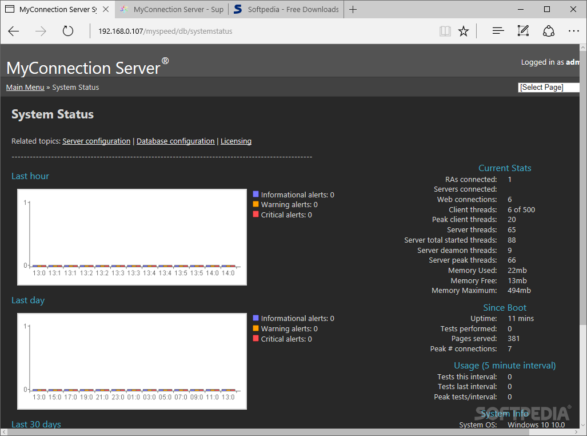Expand the [Select Page] dropdown

tap(549, 88)
